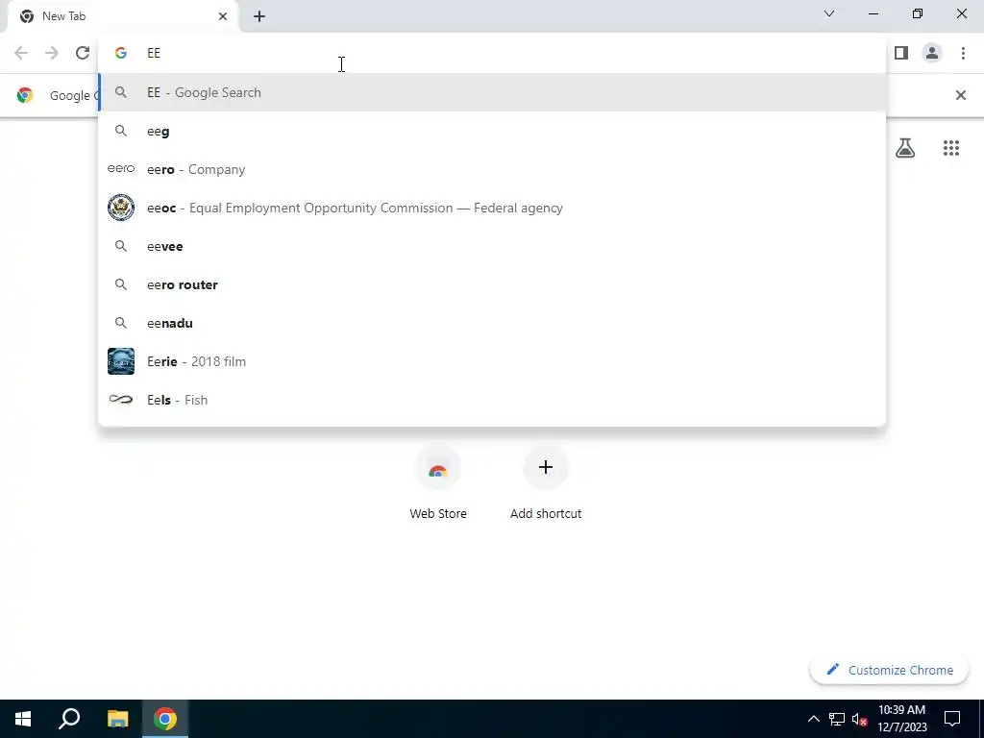Open the Windows Start menu
984x738 pixels.
coord(23,719)
